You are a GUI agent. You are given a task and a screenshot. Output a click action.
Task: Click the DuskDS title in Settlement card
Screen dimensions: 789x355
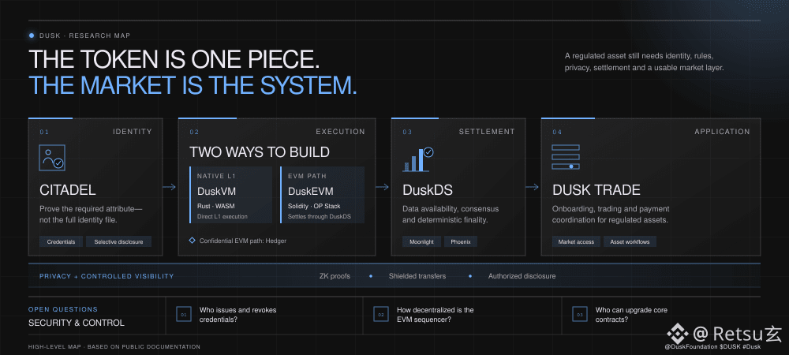click(x=427, y=191)
